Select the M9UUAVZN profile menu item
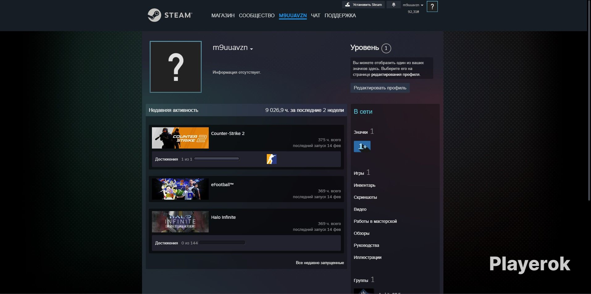Viewport: 591px width, 294px height. point(293,15)
